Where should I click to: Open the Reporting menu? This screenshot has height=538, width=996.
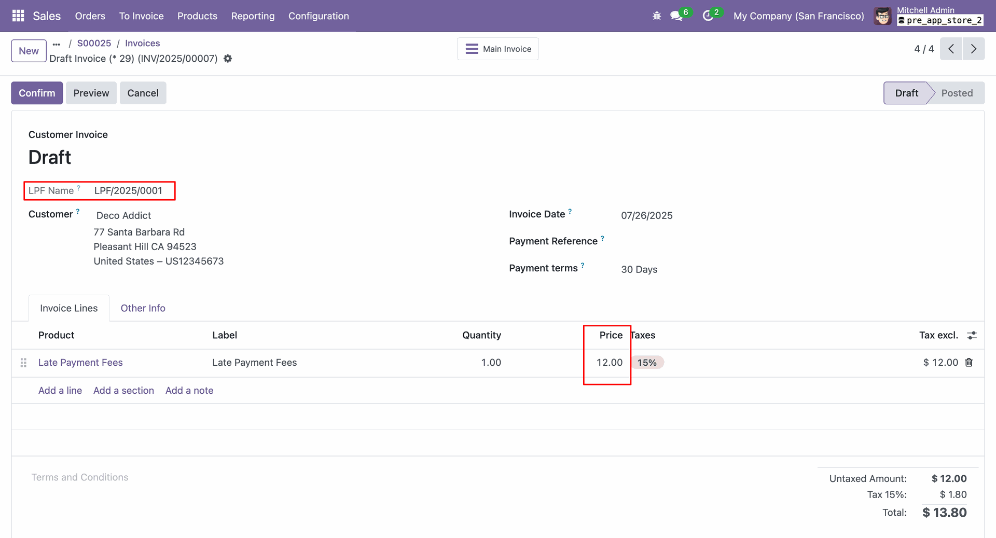point(253,16)
